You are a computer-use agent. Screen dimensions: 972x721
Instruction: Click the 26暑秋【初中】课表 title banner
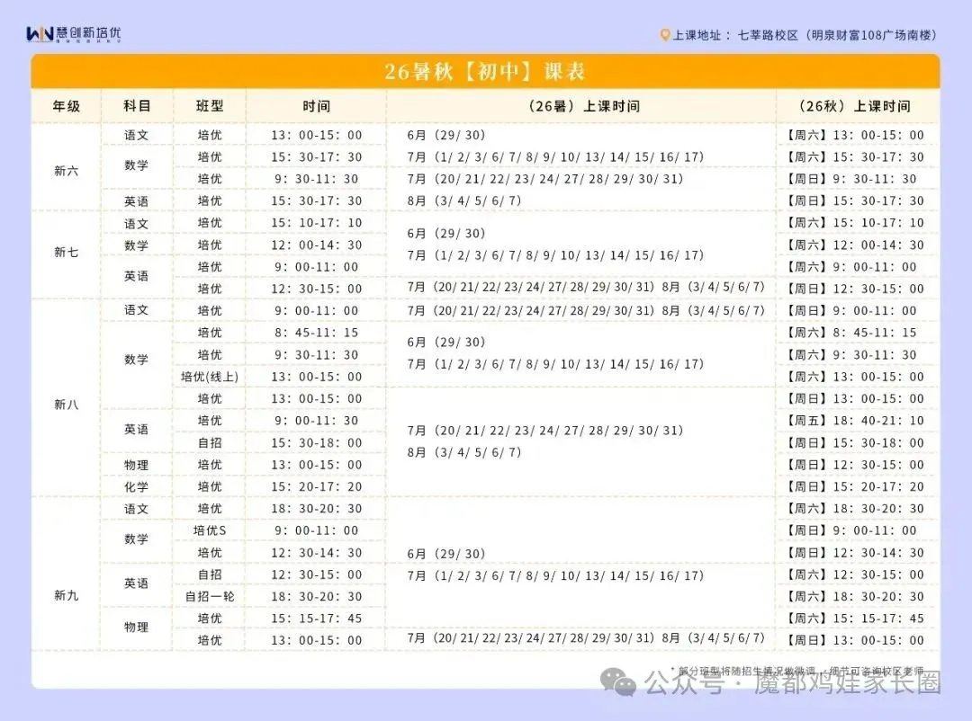(x=485, y=71)
